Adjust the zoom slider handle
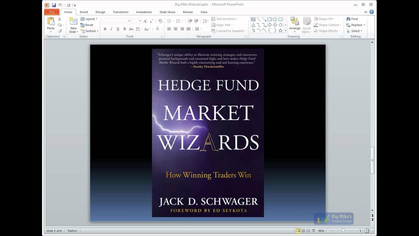The height and width of the screenshot is (236, 419). coord(343,231)
